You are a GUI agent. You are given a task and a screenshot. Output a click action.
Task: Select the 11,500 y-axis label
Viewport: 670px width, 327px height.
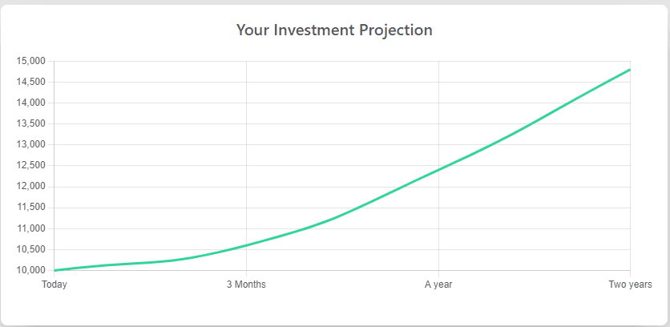30,208
